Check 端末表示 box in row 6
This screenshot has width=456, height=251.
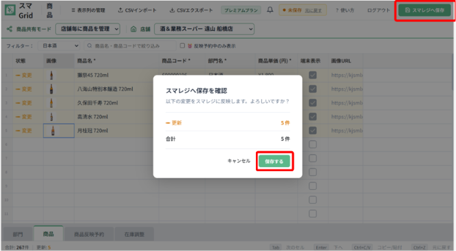[x=313, y=144]
